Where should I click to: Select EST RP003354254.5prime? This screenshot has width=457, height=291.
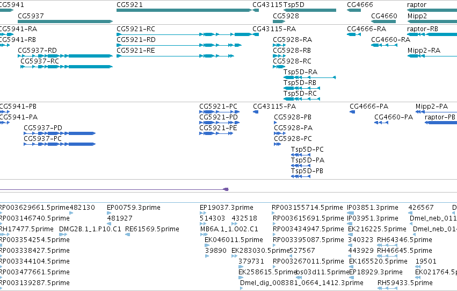click(x=34, y=240)
